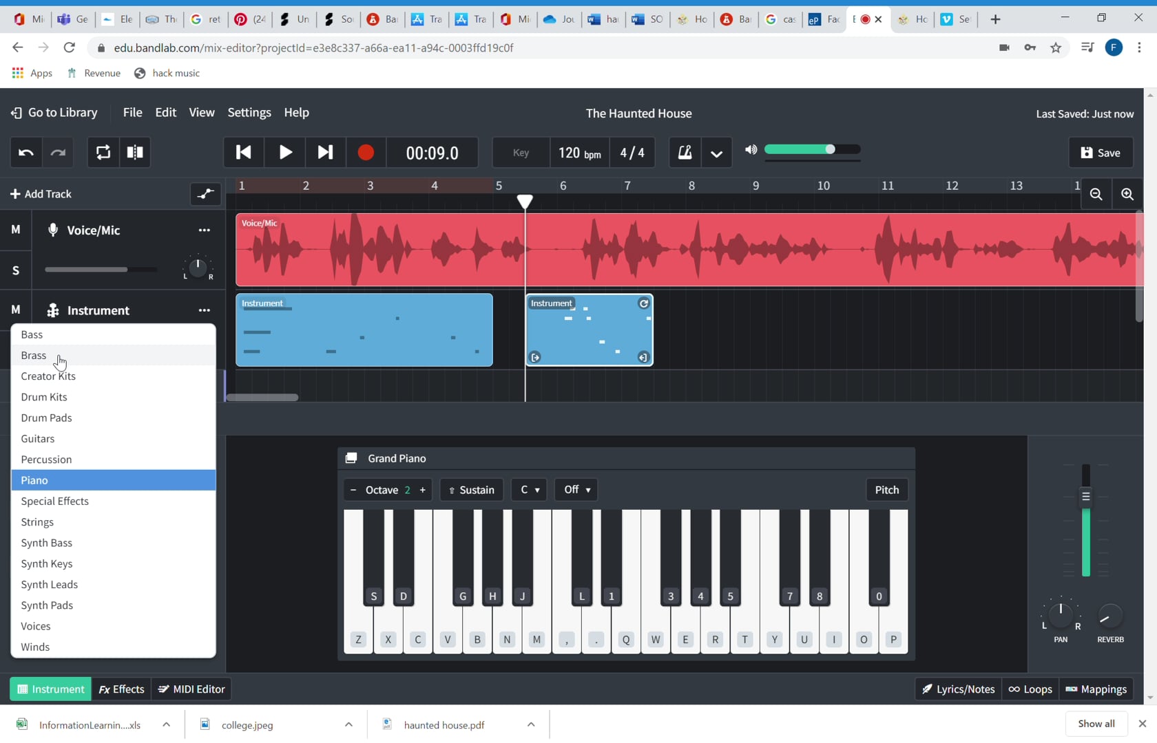Open the Voice/Mic track options menu
1157x743 pixels.
[x=204, y=230]
